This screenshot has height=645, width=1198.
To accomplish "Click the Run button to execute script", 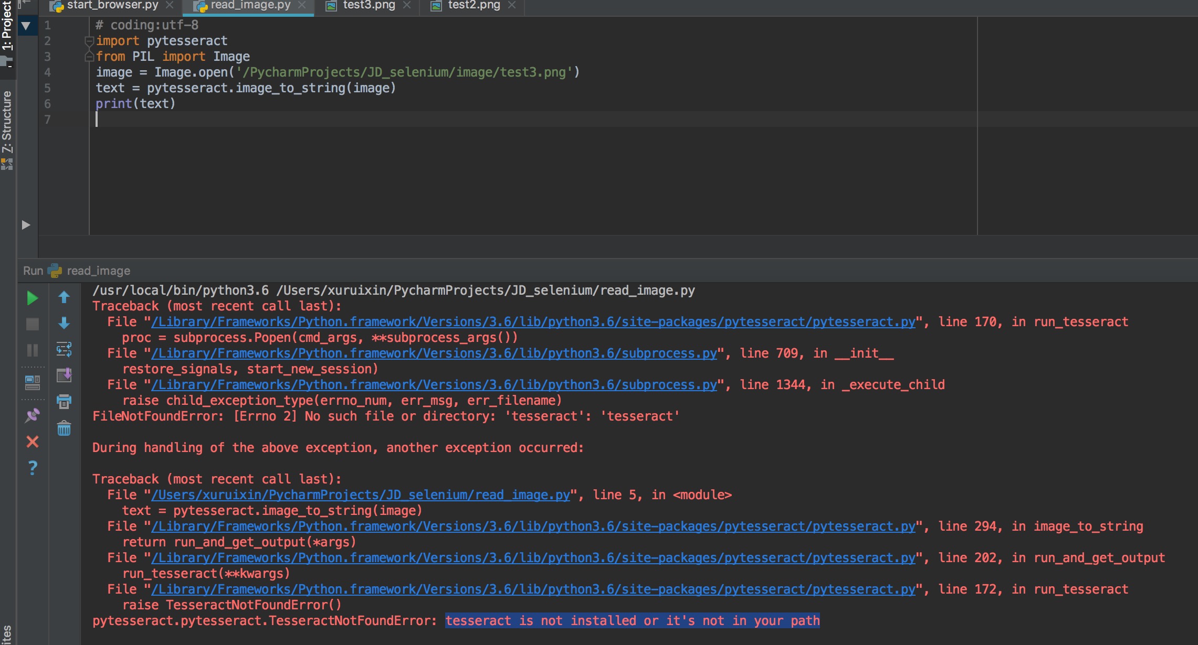I will click(32, 299).
